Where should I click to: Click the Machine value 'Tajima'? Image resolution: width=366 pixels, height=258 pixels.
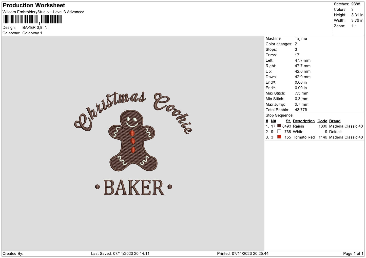pos(301,38)
